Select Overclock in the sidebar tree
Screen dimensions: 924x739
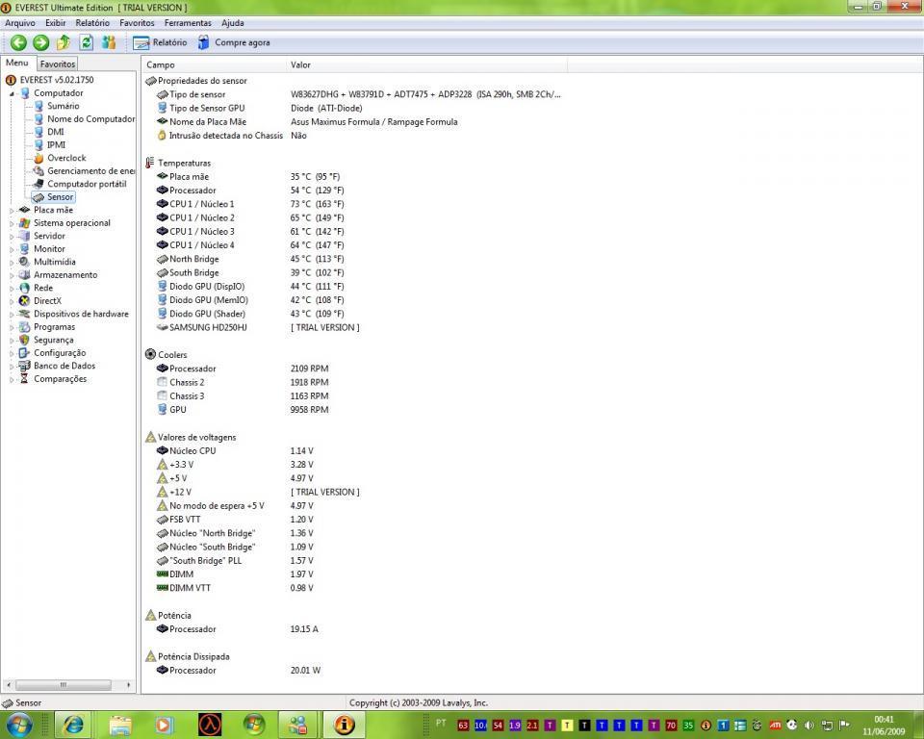pos(66,158)
